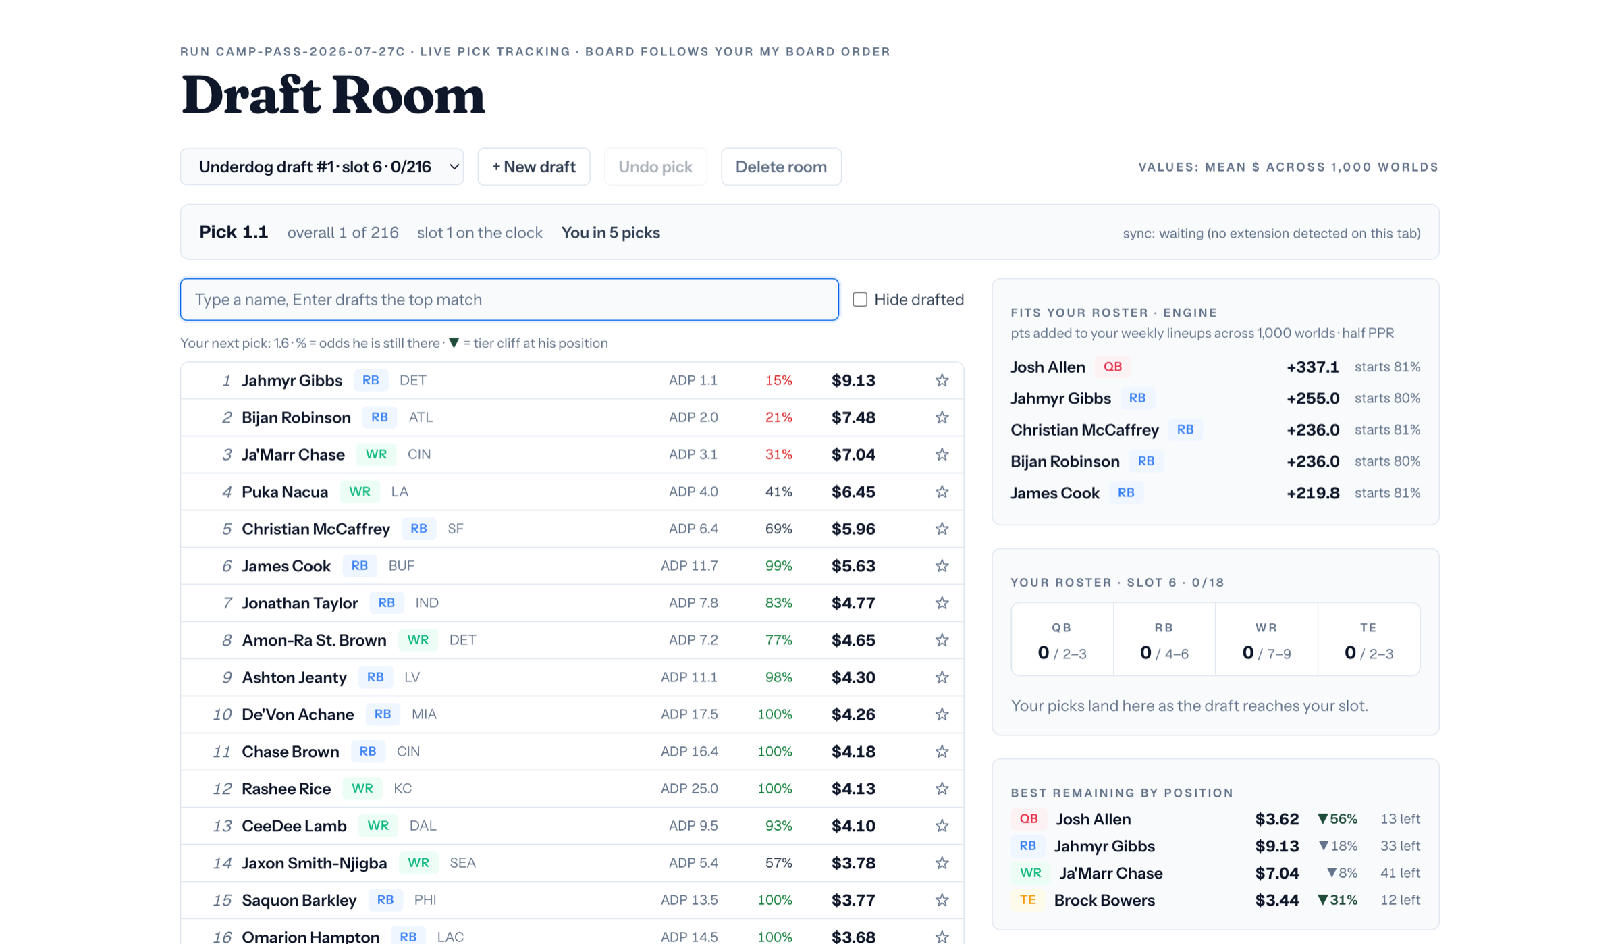Select the Puka Nacua row name
Viewport: 1620px width, 944px height.
pos(285,492)
